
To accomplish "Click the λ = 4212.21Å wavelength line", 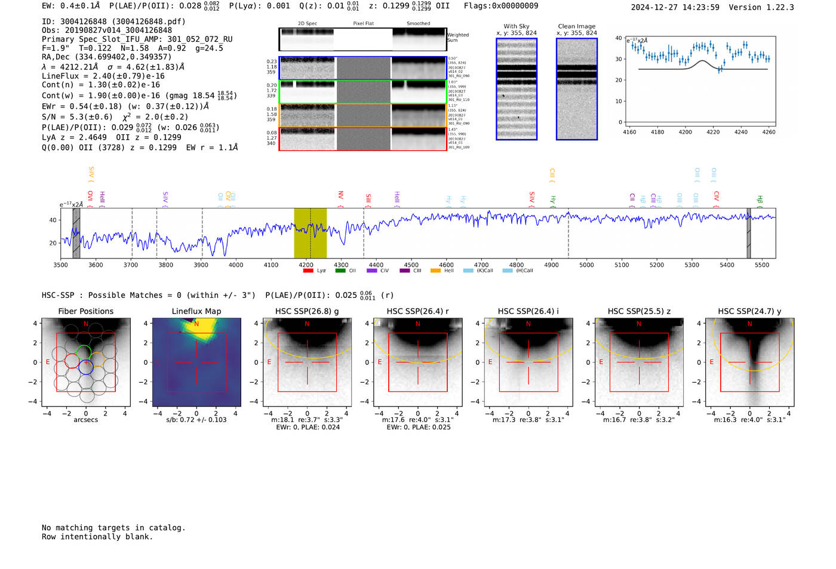I will (x=70, y=67).
